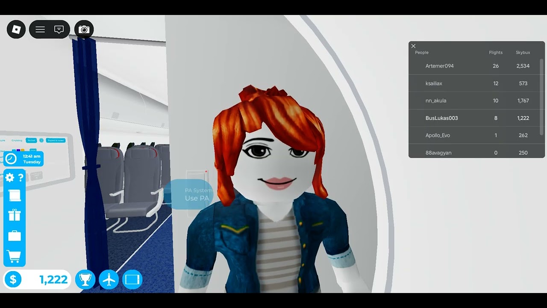This screenshot has height=308, width=547.
Task: Click the People column header
Action: (x=422, y=53)
